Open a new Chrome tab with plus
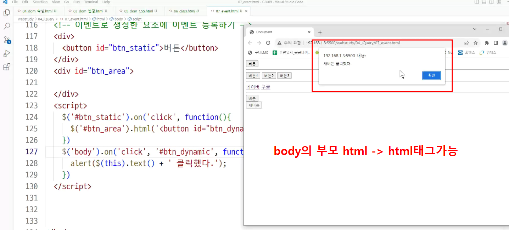 pyautogui.click(x=320, y=32)
